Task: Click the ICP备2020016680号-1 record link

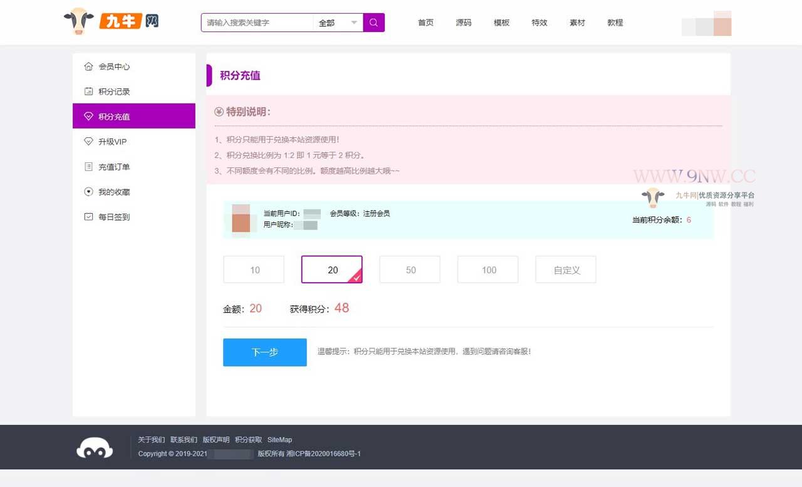Action: pos(323,454)
